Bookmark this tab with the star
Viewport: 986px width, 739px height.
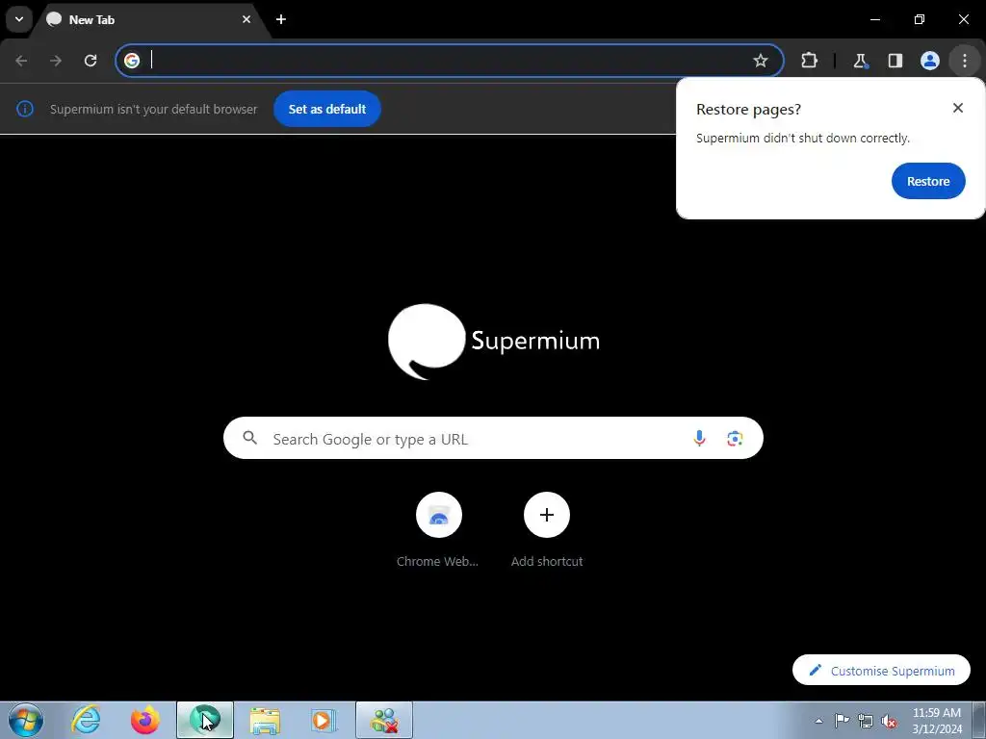pos(761,61)
